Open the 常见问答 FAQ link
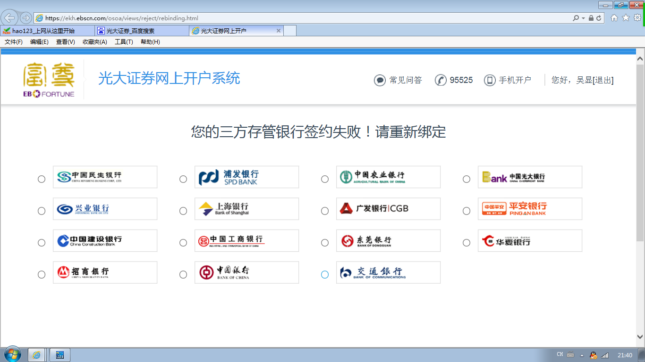Screen dimensions: 645x362 [x=406, y=80]
